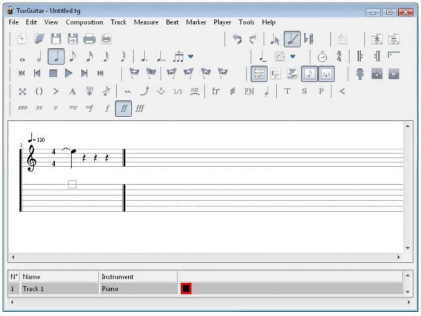Open the tuplet division dropdown arrow
This screenshot has height=316, width=421.
pos(191,57)
